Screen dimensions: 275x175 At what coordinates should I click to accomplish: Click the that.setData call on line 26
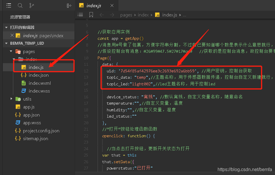pyautogui.click(x=118, y=162)
